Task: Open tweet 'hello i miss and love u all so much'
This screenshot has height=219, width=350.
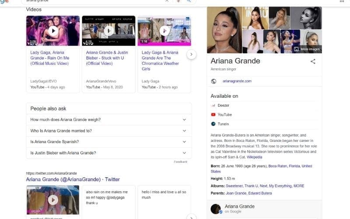Action: pos(164,194)
